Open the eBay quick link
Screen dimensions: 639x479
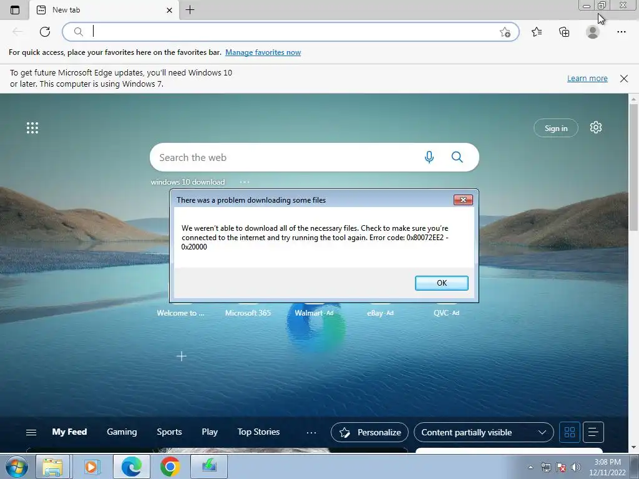[380, 313]
